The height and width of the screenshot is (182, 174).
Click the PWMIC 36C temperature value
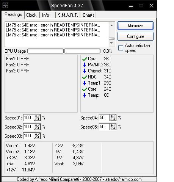pos(108,65)
